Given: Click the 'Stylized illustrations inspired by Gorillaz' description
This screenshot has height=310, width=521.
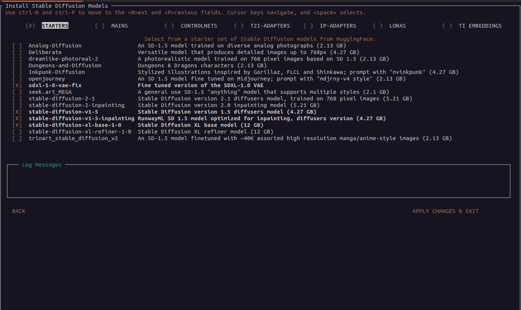Looking at the screenshot, I should coord(298,72).
